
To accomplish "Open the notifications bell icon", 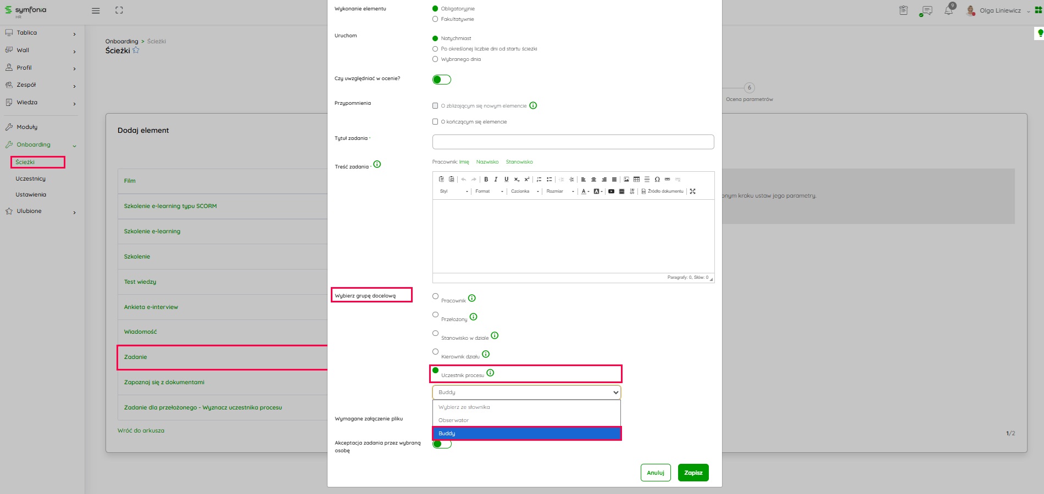I will pyautogui.click(x=948, y=10).
